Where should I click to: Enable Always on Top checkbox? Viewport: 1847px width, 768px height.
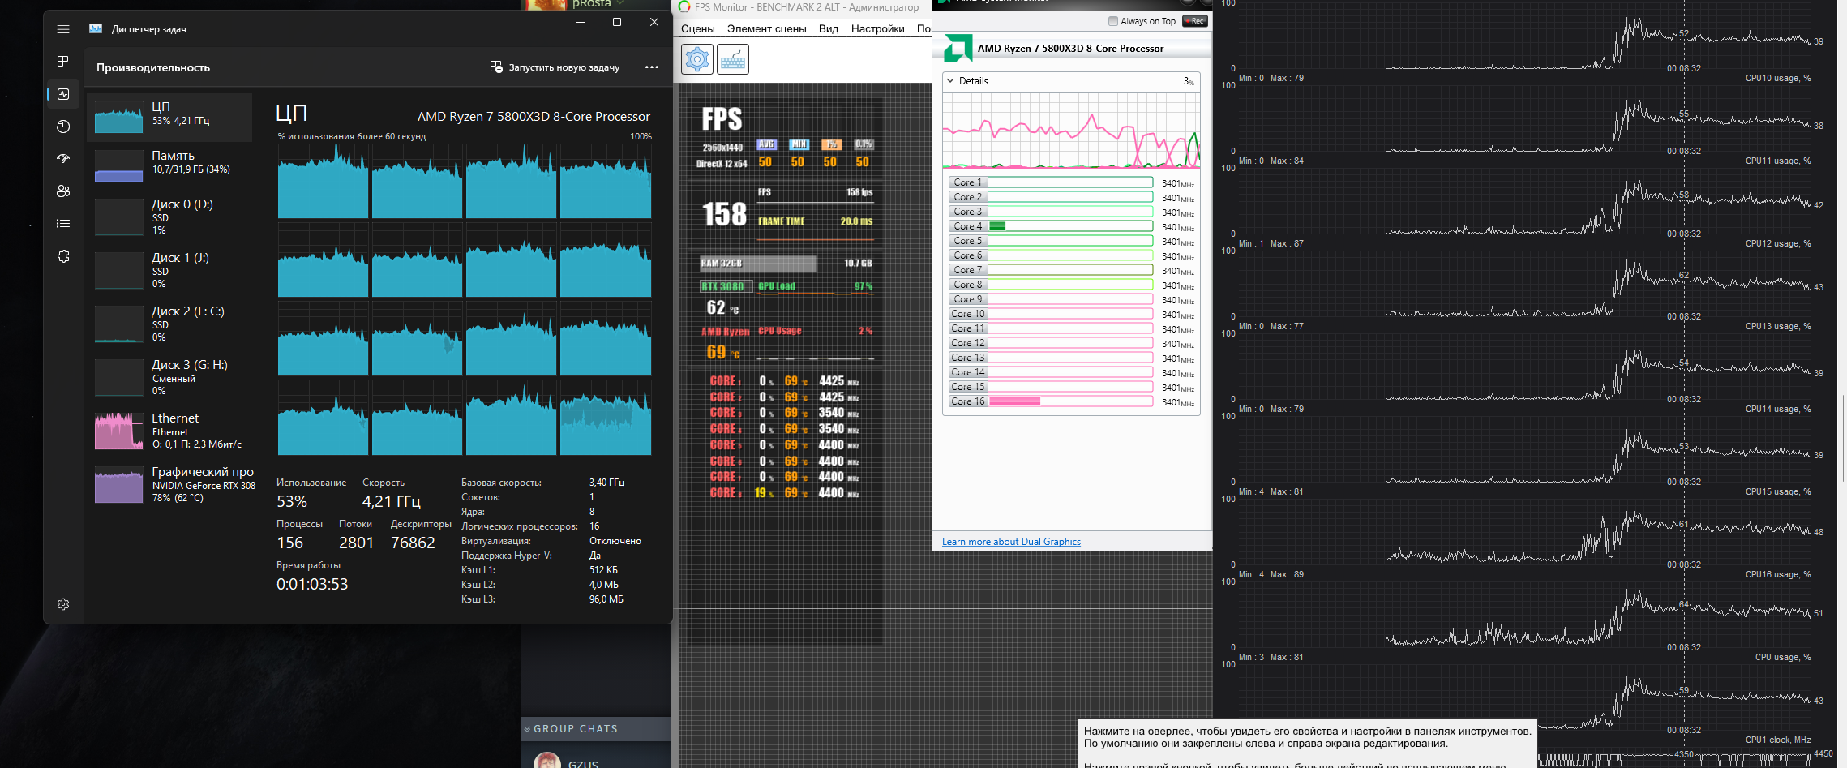tap(1113, 21)
